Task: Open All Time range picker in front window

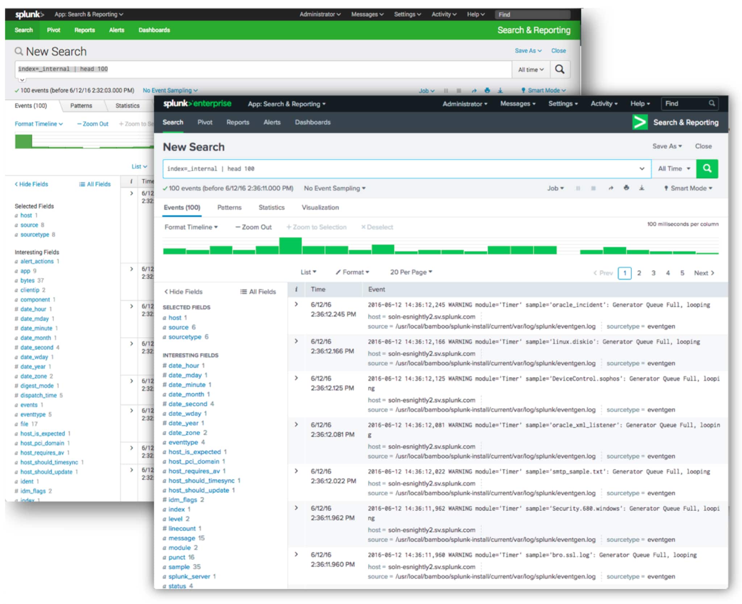Action: pos(674,168)
